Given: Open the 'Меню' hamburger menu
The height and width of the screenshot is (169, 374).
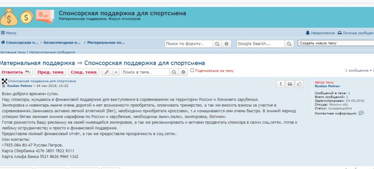Looking at the screenshot, I should pyautogui.click(x=9, y=33).
